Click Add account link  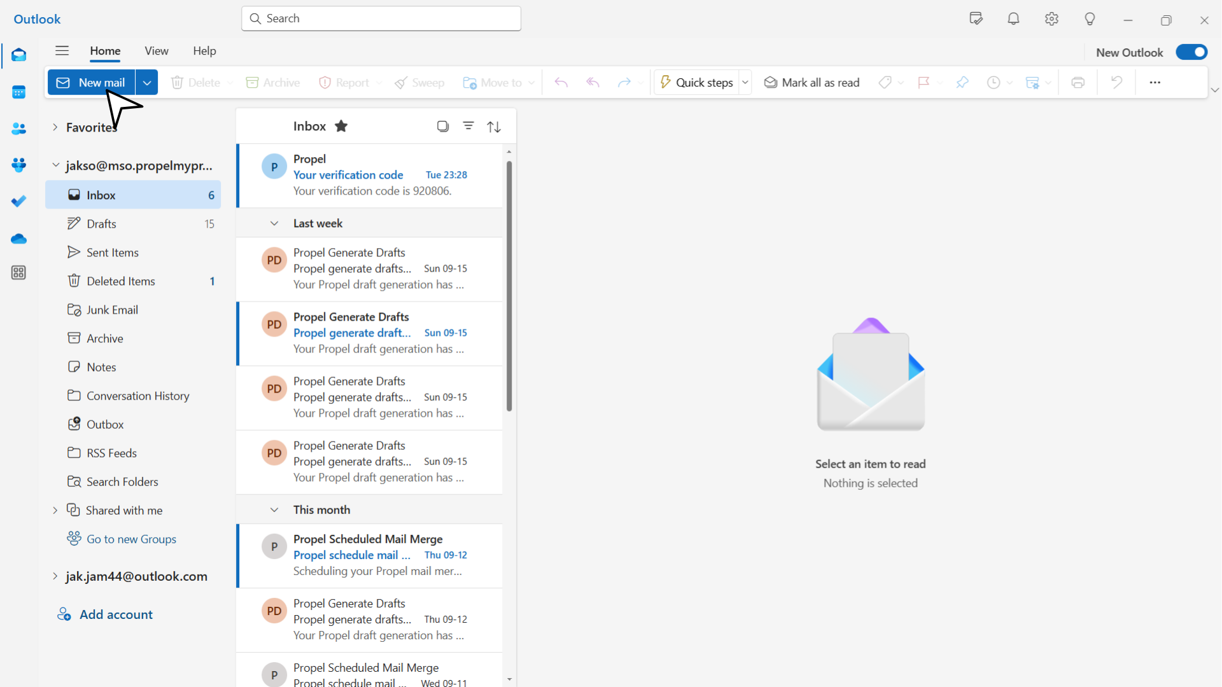(105, 614)
